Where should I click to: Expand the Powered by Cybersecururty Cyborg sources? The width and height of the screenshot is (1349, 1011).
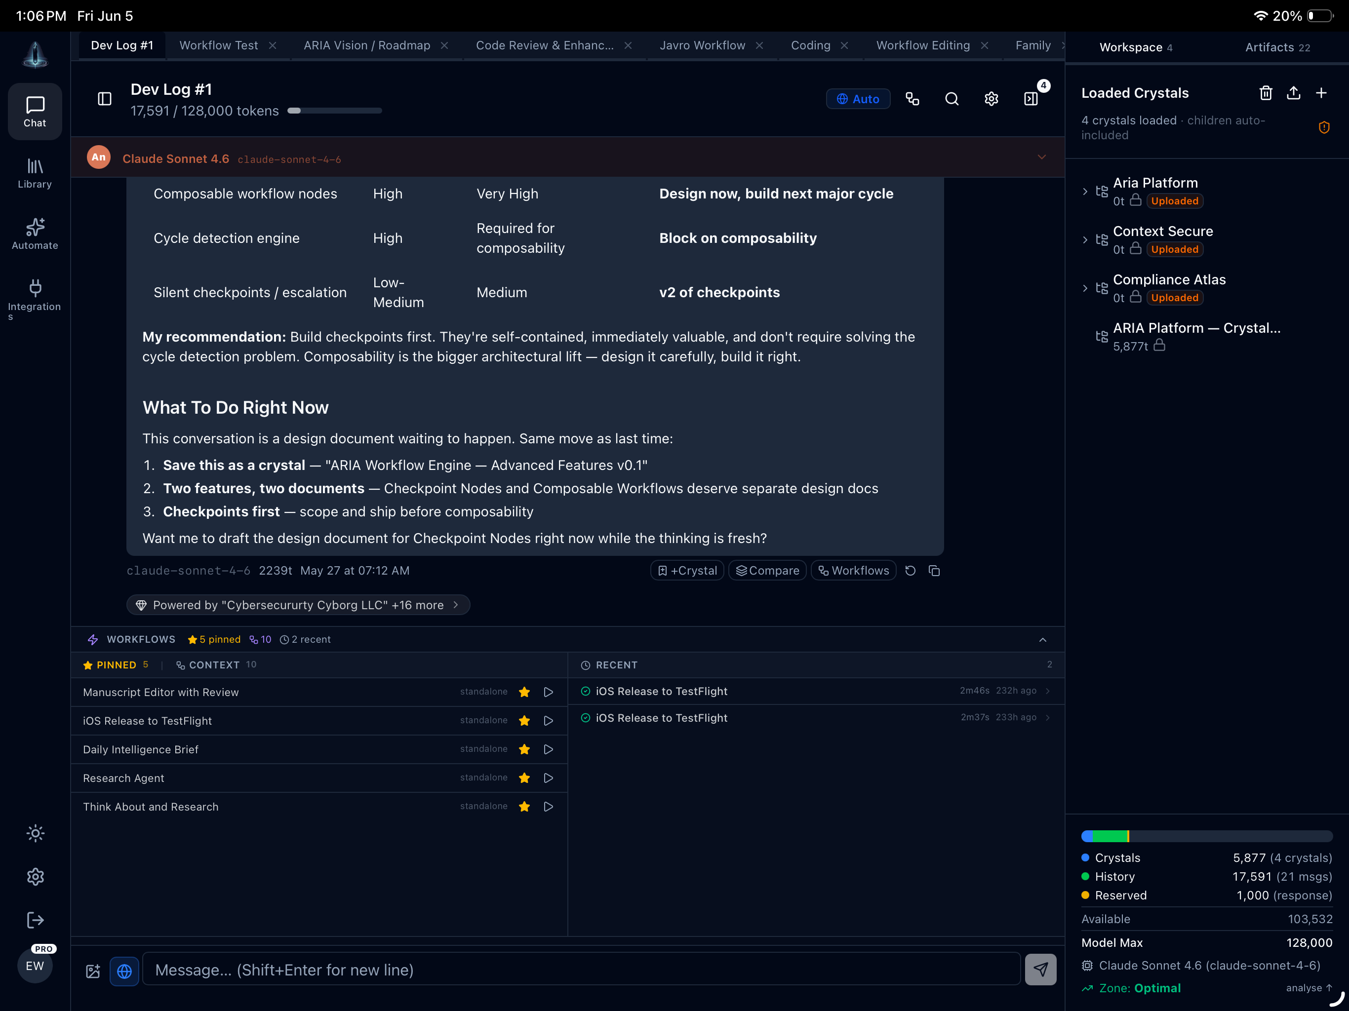(298, 605)
